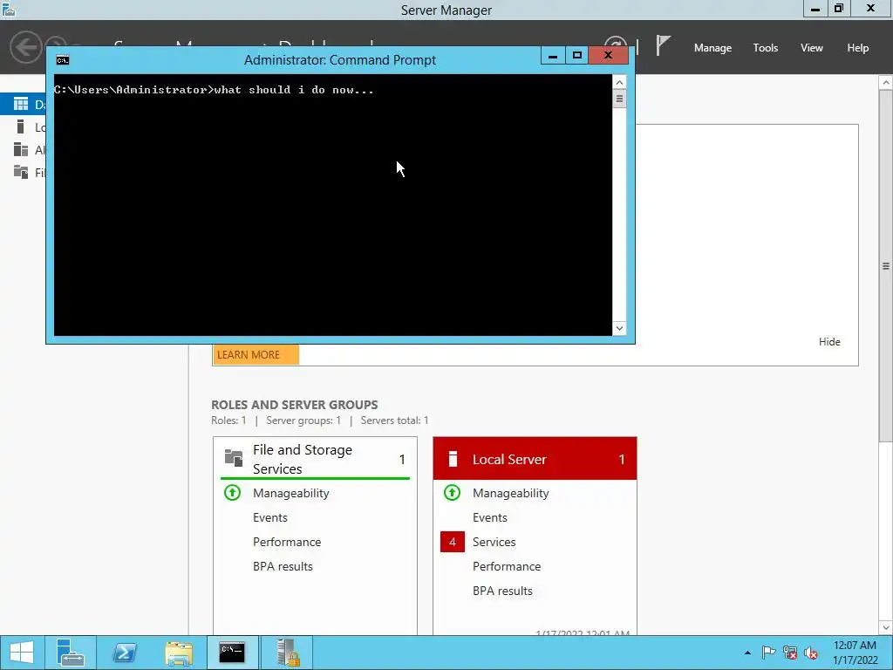
Task: Open Server Manager from the taskbar
Action: point(71,653)
